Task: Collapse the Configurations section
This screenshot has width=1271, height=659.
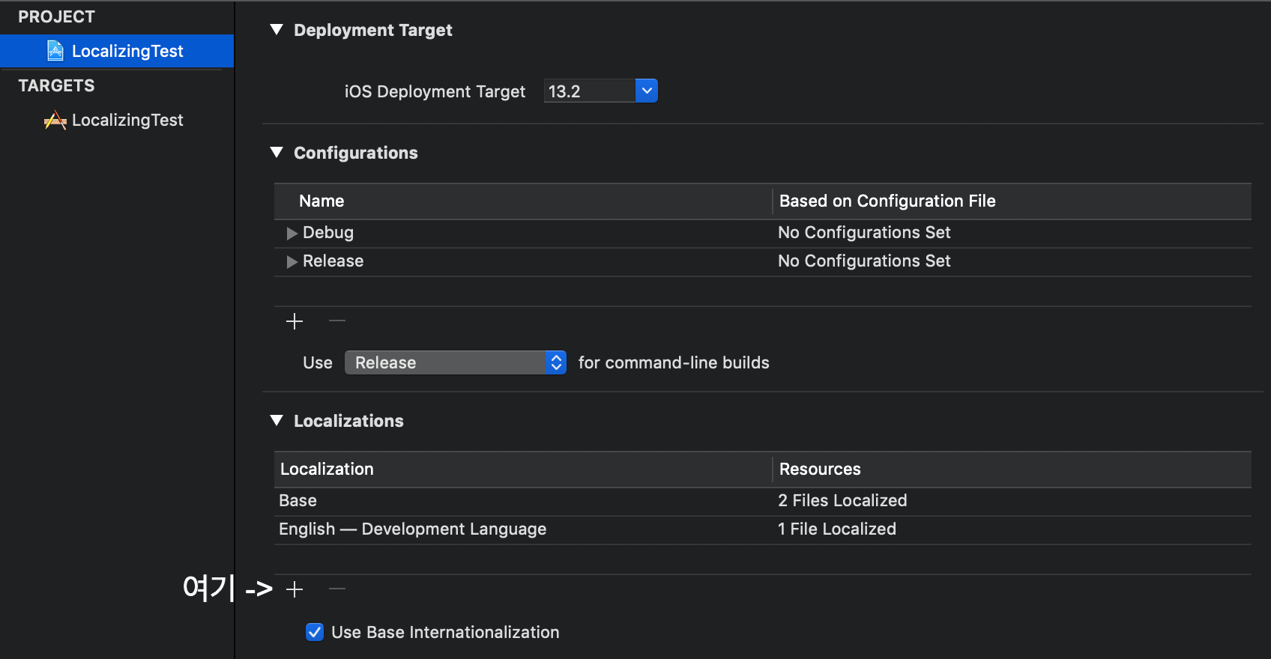Action: pos(277,153)
